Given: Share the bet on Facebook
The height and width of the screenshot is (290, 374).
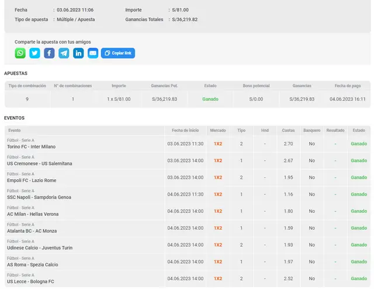Looking at the screenshot, I should [49, 53].
